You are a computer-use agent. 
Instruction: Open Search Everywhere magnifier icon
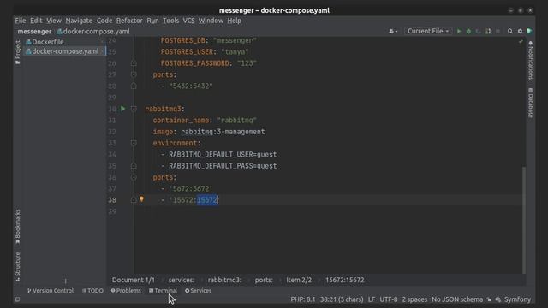[510, 31]
